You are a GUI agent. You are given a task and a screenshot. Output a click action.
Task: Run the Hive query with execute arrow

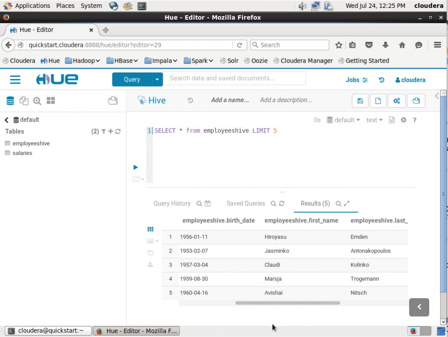click(135, 167)
